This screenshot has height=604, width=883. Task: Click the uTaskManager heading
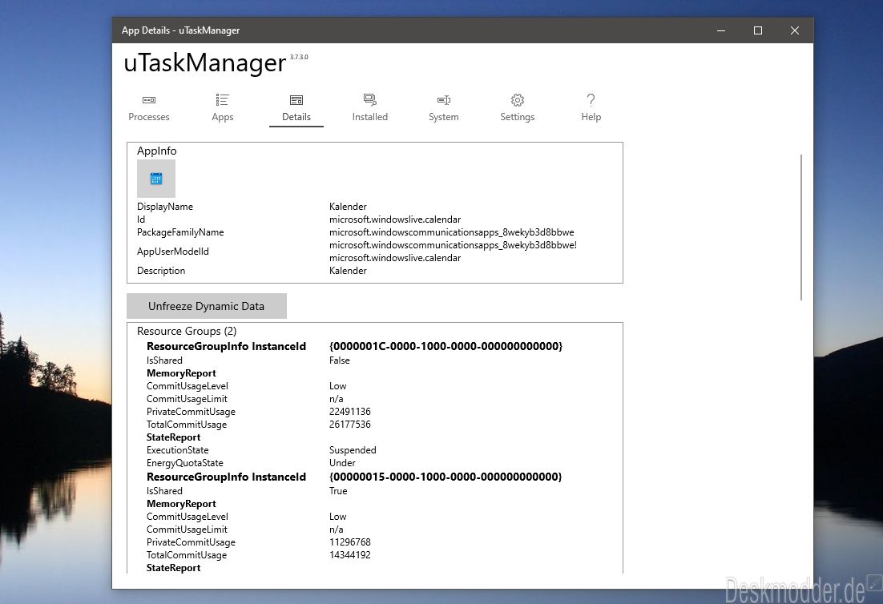point(205,62)
